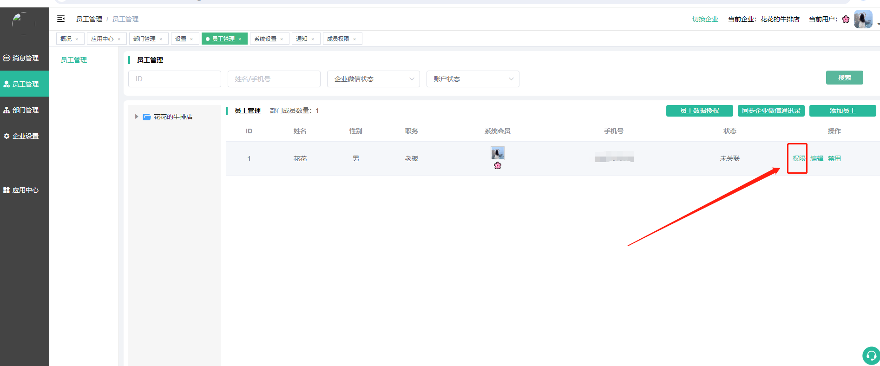
Task: Close the 成员权限 tab
Action: click(x=355, y=39)
